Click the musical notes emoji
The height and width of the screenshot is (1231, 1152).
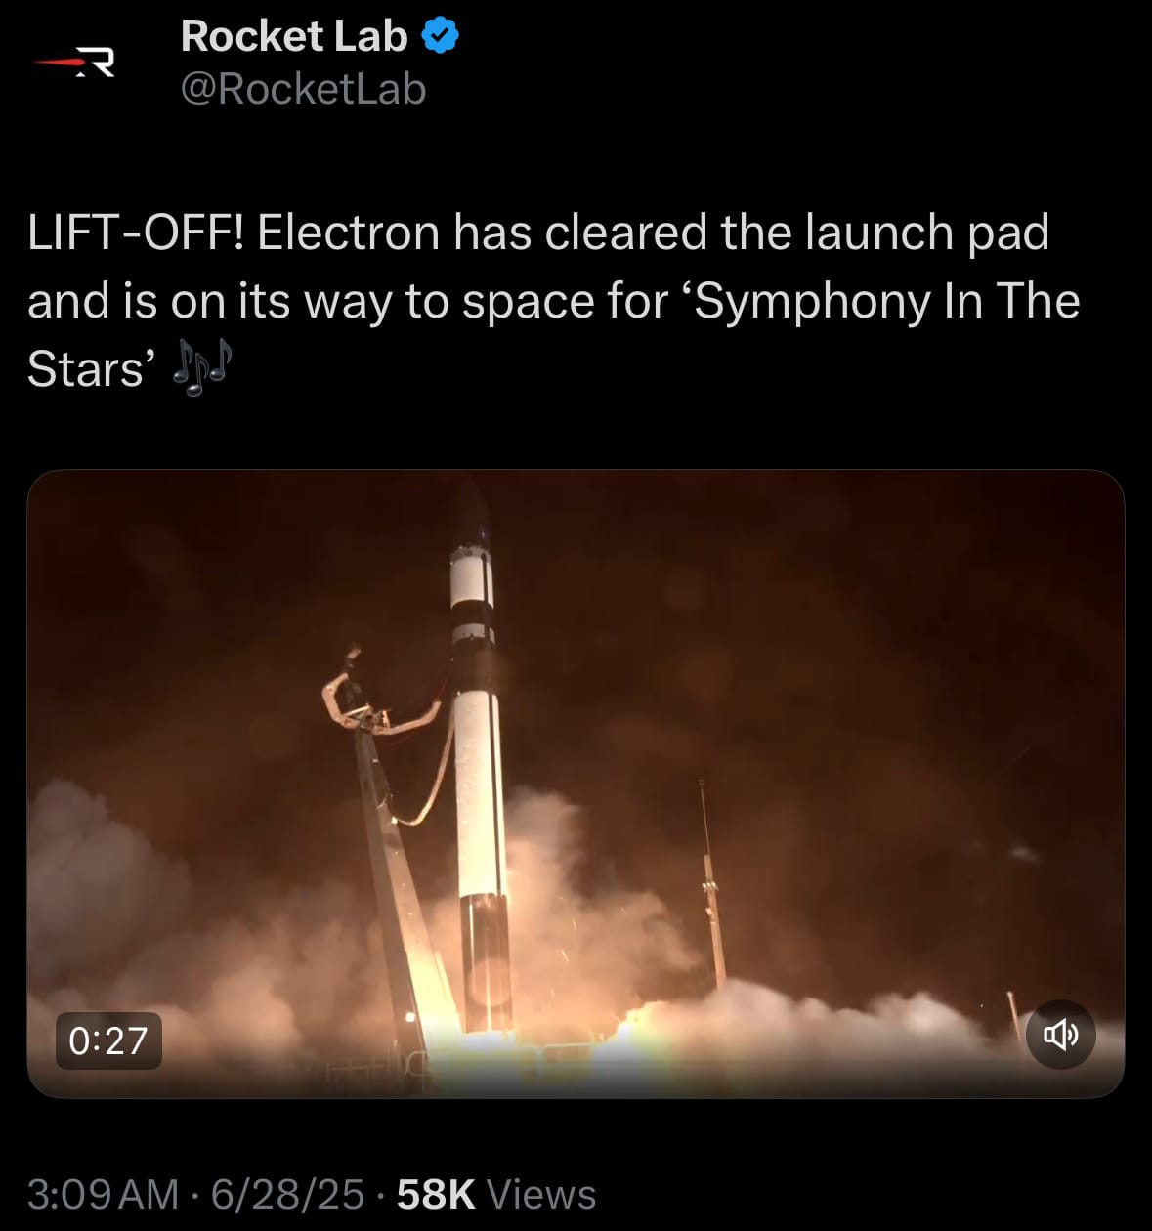coord(201,368)
